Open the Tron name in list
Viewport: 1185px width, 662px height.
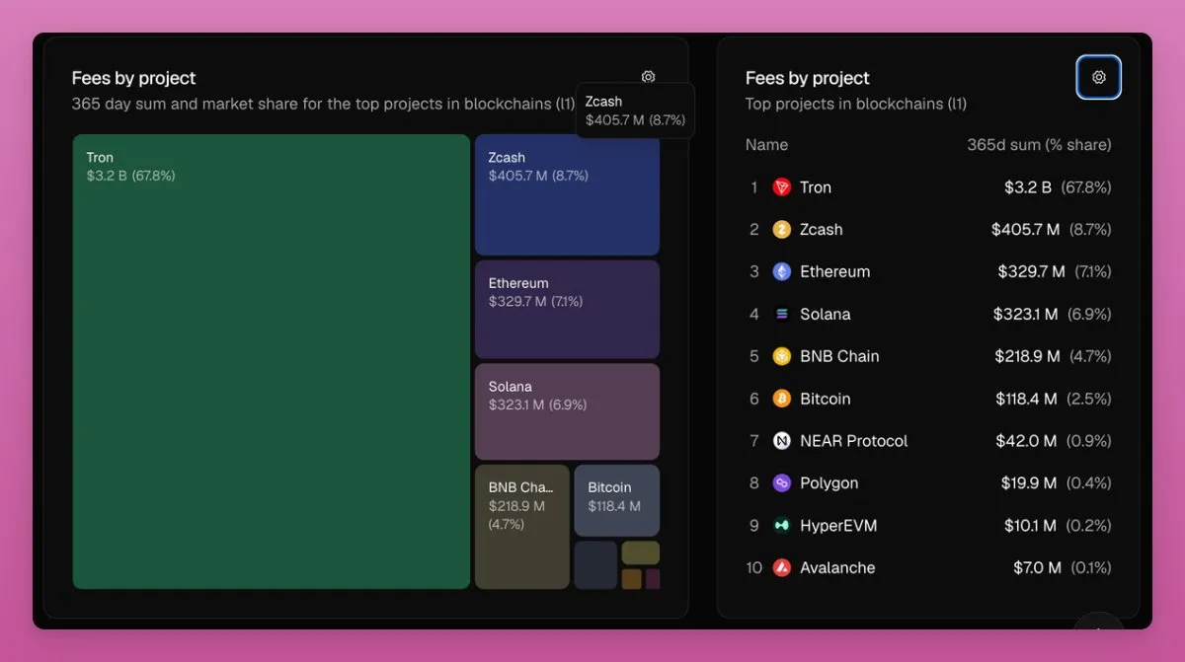(816, 187)
